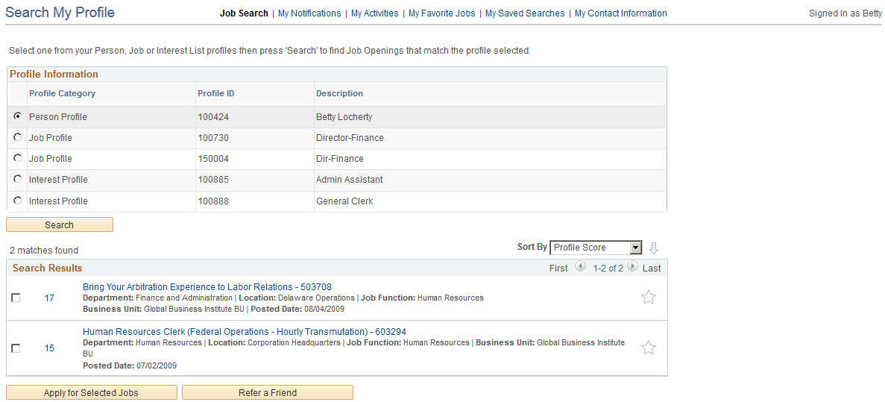This screenshot has width=885, height=402.
Task: Click Refer a Friend button
Action: click(268, 392)
